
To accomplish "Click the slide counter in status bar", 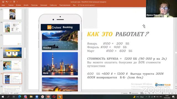I will (5, 93).
